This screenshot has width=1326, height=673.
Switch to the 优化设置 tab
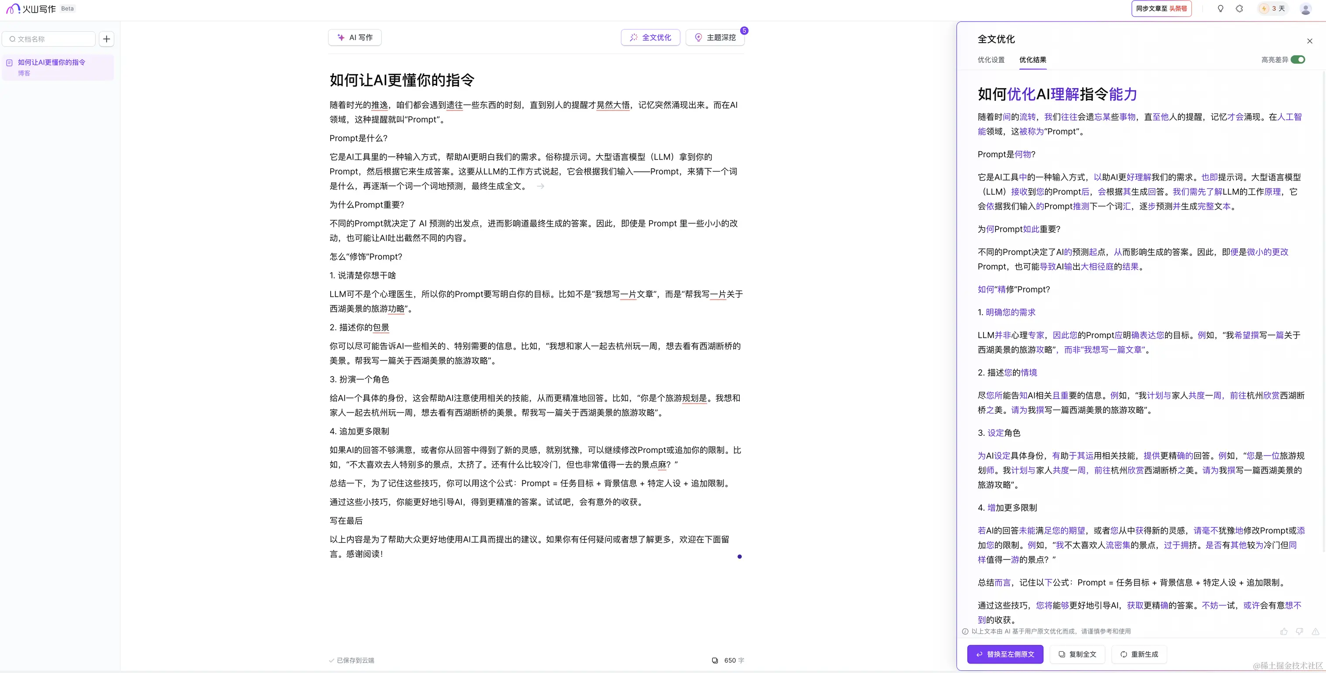coord(991,60)
